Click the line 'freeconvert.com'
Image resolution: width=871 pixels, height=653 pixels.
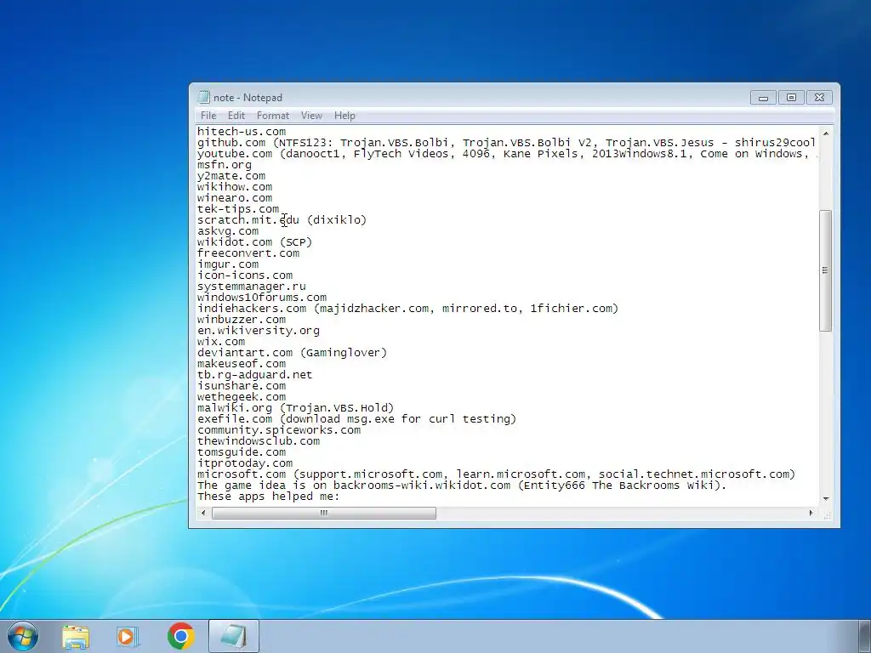click(x=248, y=253)
